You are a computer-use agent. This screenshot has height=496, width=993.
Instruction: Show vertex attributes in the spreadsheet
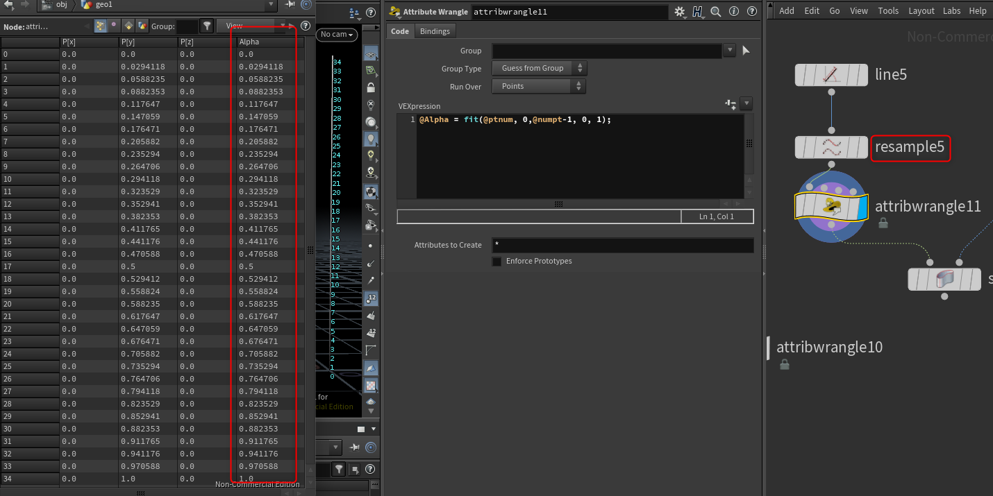115,26
